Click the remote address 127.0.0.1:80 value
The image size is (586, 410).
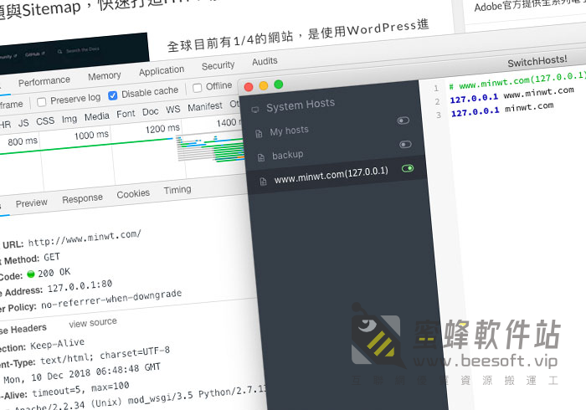(x=80, y=286)
